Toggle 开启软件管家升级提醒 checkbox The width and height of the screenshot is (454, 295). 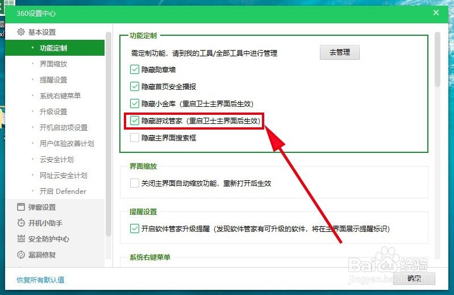(134, 228)
